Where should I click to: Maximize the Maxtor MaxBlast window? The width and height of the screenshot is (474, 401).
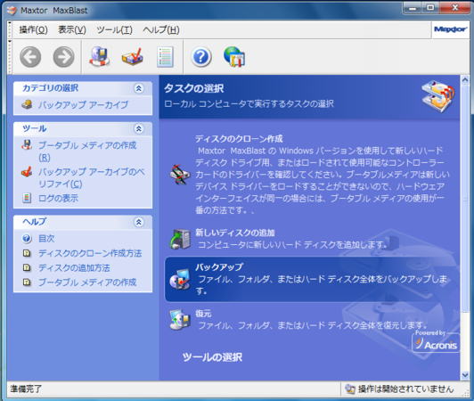point(430,7)
